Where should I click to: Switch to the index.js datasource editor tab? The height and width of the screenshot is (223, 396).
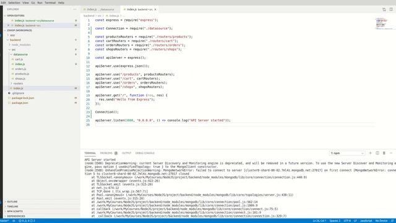(100, 9)
